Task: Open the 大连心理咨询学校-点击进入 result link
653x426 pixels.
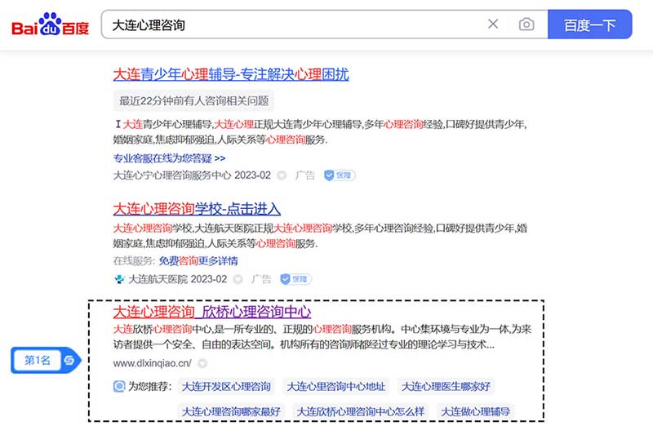Action: tap(197, 208)
